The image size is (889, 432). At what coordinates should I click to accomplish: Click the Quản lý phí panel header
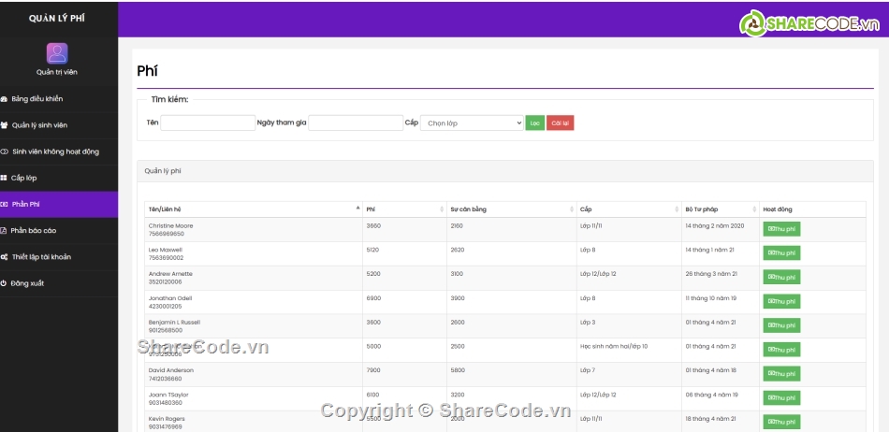(x=505, y=171)
